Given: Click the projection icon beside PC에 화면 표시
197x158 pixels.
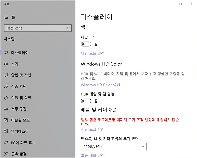Looking at the screenshot, I should pos(6,142).
